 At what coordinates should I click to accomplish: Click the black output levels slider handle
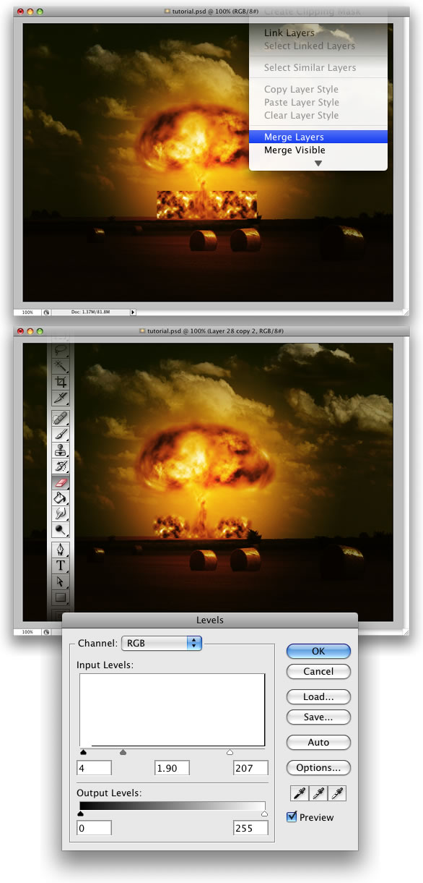pos(80,814)
